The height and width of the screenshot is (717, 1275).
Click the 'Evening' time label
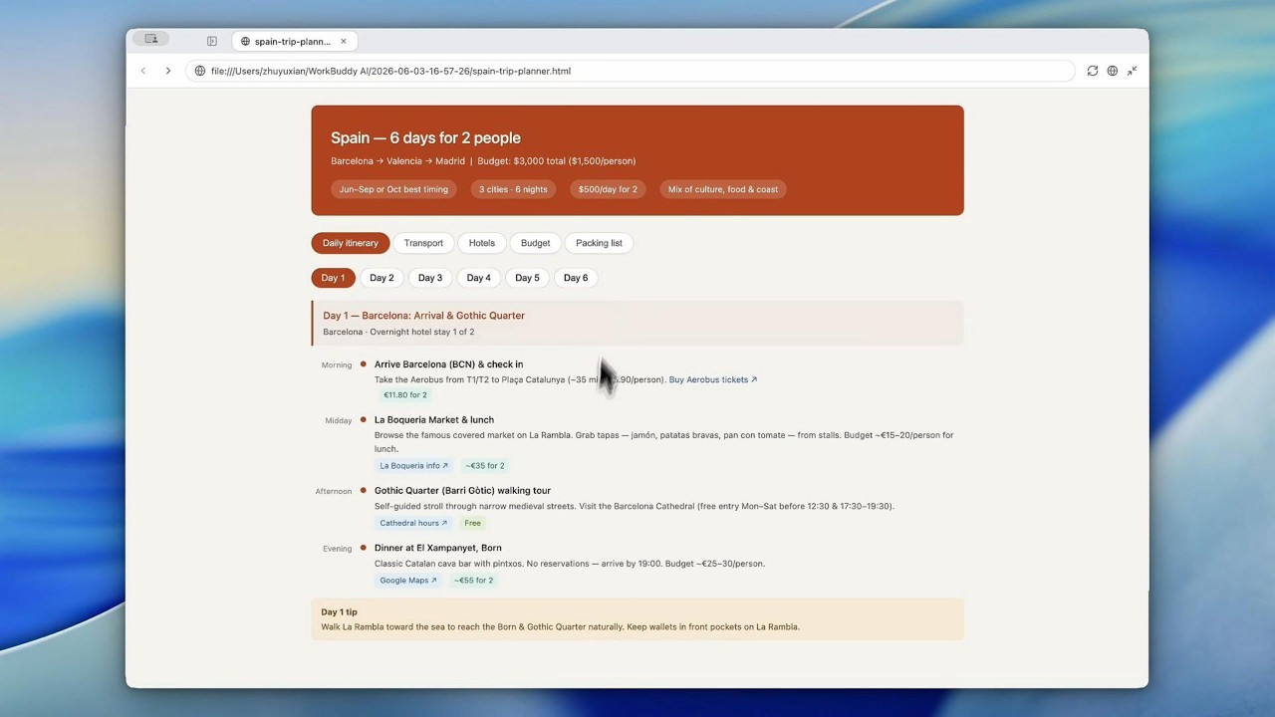coord(338,549)
